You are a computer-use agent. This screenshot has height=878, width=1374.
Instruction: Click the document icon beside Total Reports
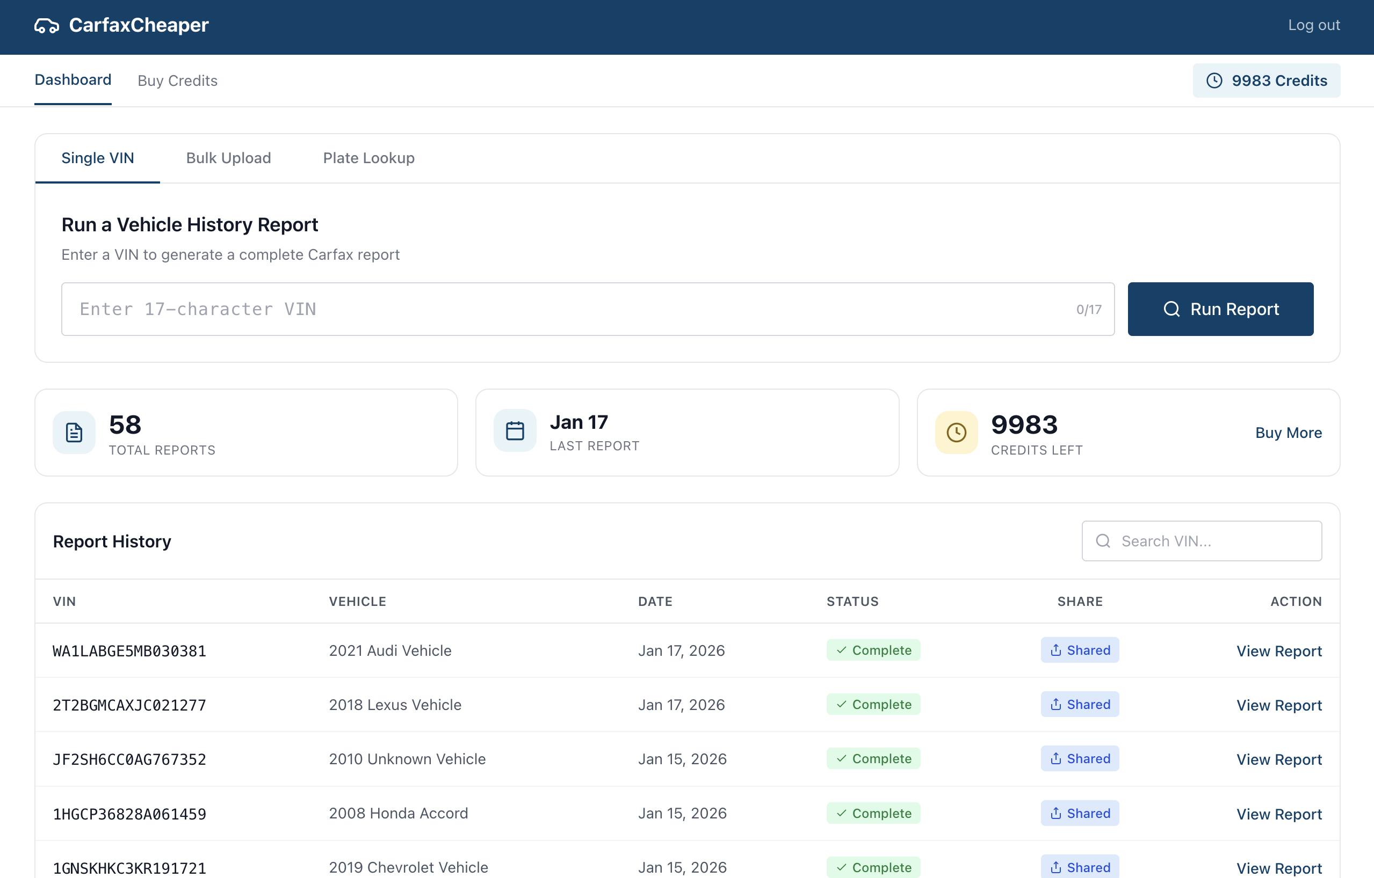point(74,433)
